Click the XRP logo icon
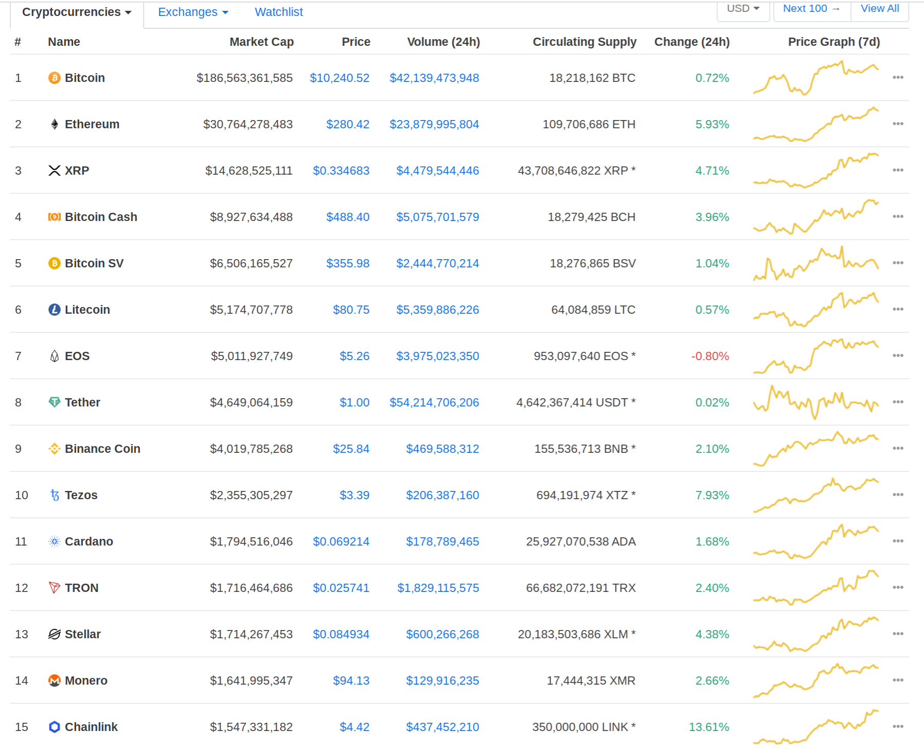This screenshot has height=748, width=924. 55,171
